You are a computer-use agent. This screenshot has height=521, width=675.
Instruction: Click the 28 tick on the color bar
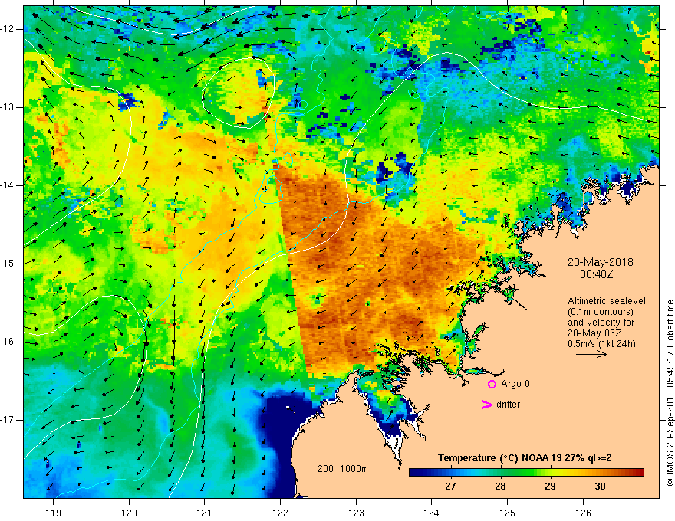[x=500, y=487]
